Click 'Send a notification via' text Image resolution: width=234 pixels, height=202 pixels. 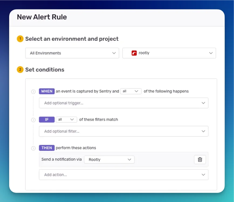(x=61, y=159)
